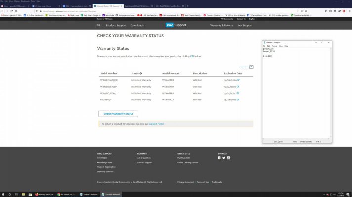Image resolution: width=352 pixels, height=197 pixels.
Task: Open the YouTube icon under Connect
Action: tap(228, 158)
